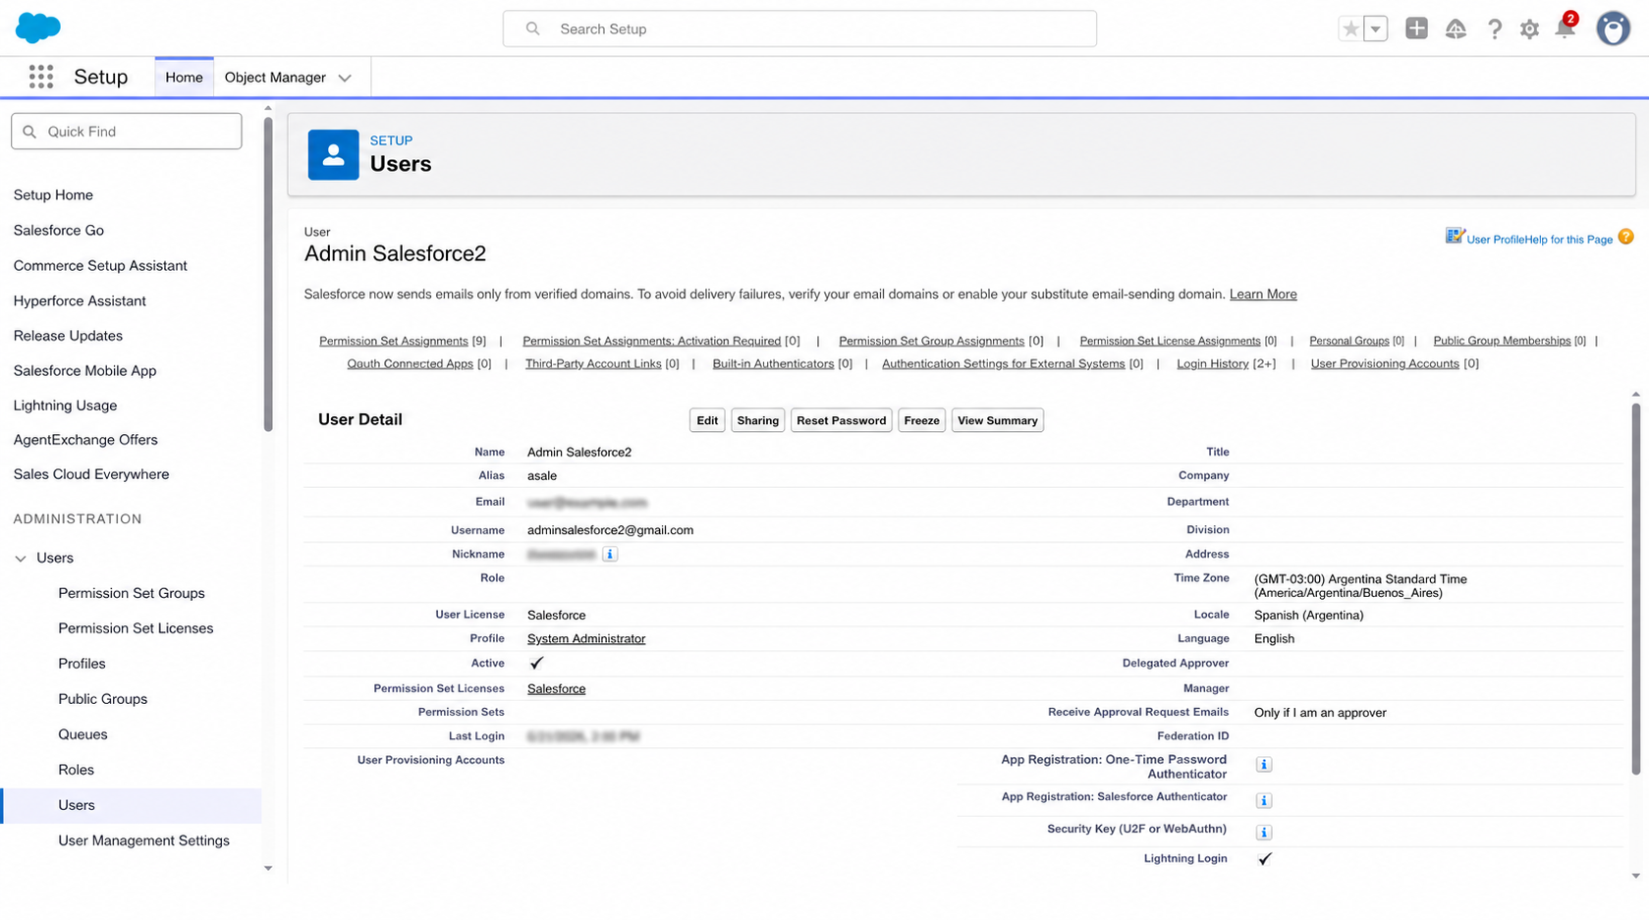Click the magnifier icon in Search Setup
This screenshot has width=1649, height=920.
pos(532,29)
